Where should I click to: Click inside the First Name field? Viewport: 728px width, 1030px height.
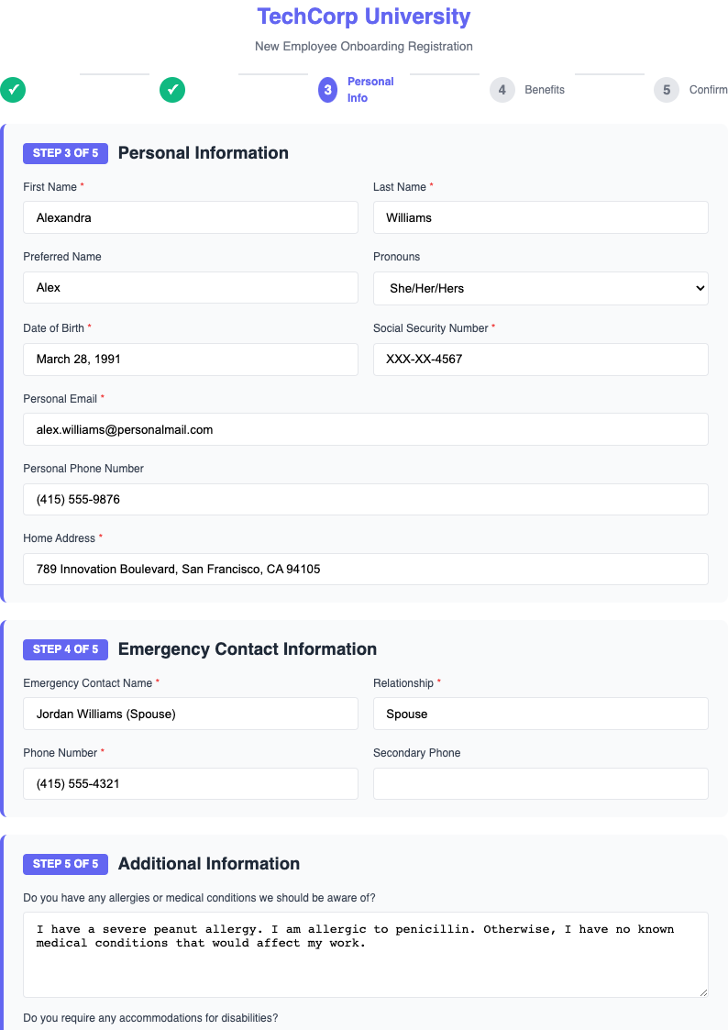[x=190, y=217]
